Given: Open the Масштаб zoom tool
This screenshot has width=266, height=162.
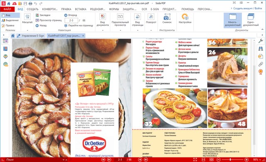Looking at the screenshot, I should 27,19.
